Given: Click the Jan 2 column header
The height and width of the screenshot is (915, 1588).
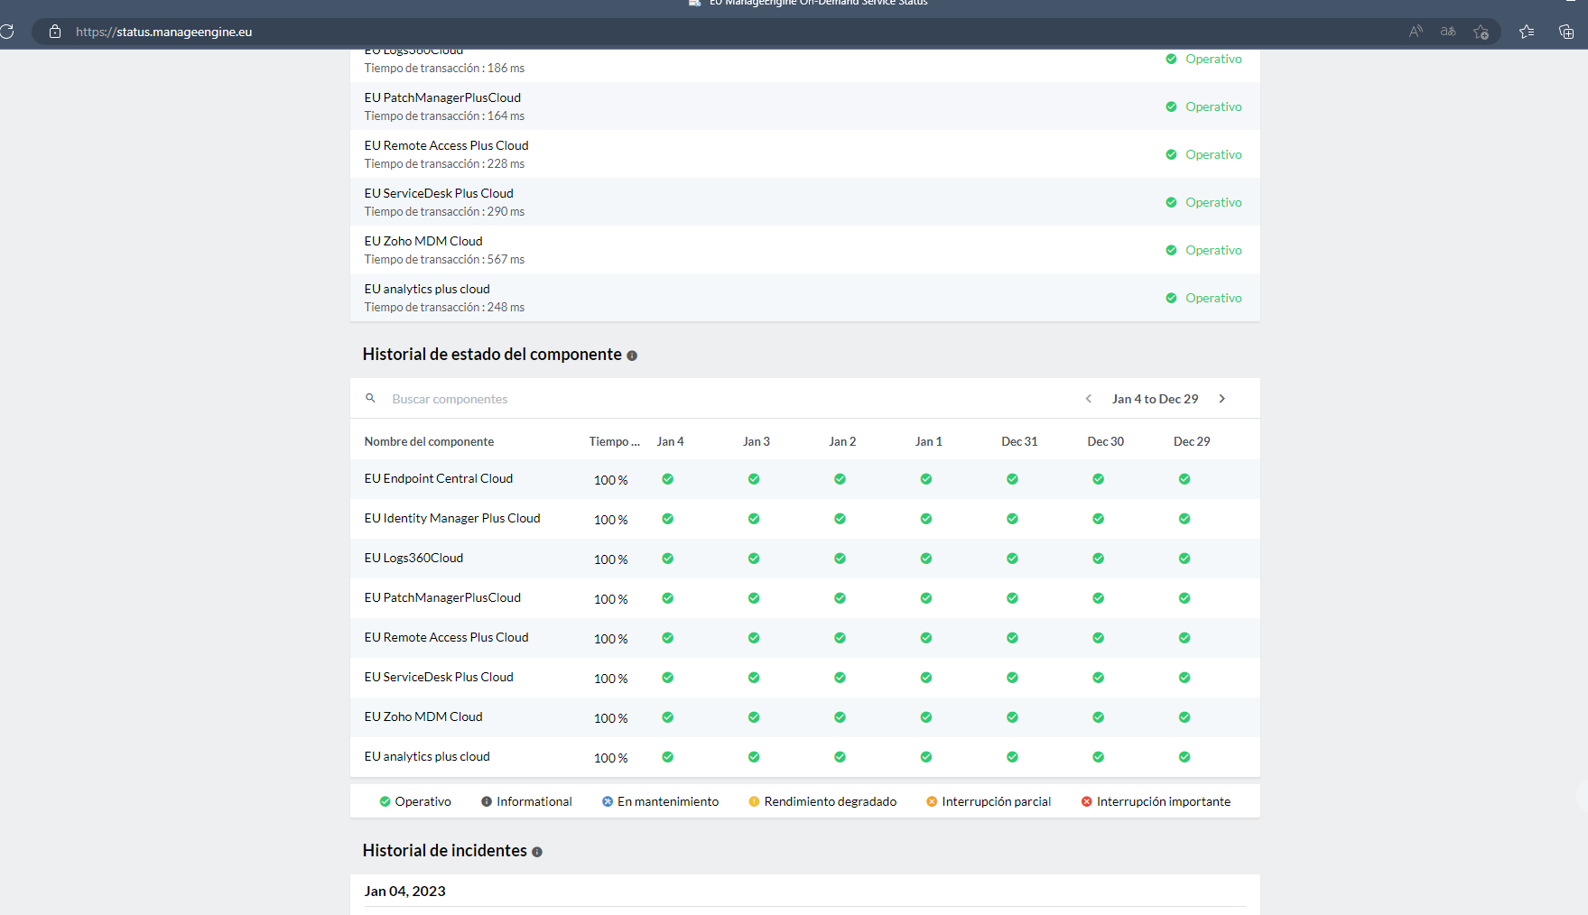Looking at the screenshot, I should click(842, 441).
